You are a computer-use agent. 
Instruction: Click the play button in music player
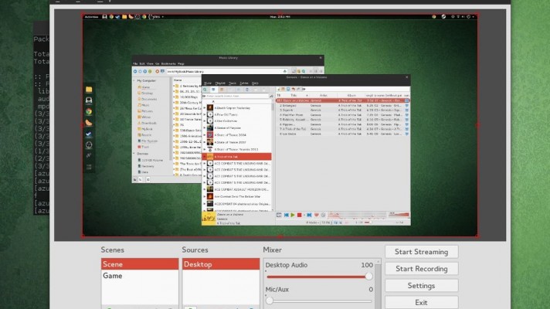coord(293,215)
